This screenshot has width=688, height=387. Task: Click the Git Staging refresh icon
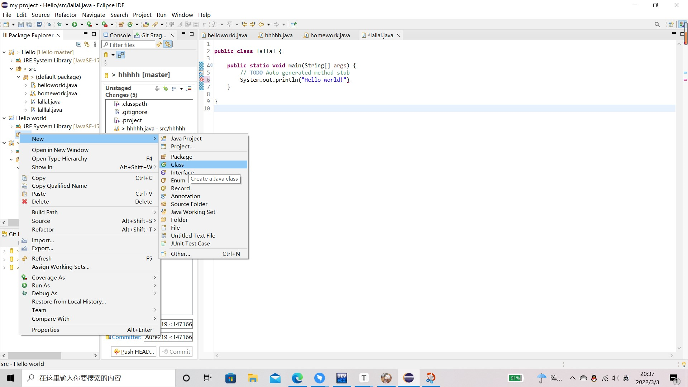point(159,44)
